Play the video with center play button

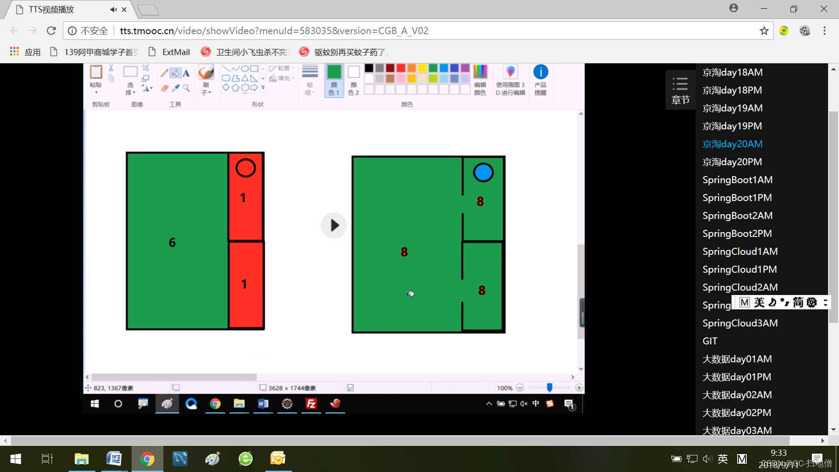point(334,226)
